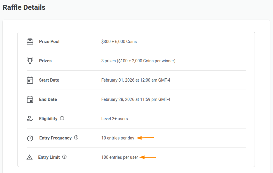Click the Eligibility label

(x=48, y=119)
